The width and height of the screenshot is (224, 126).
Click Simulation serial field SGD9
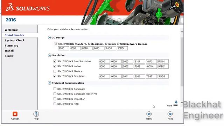[163, 76]
